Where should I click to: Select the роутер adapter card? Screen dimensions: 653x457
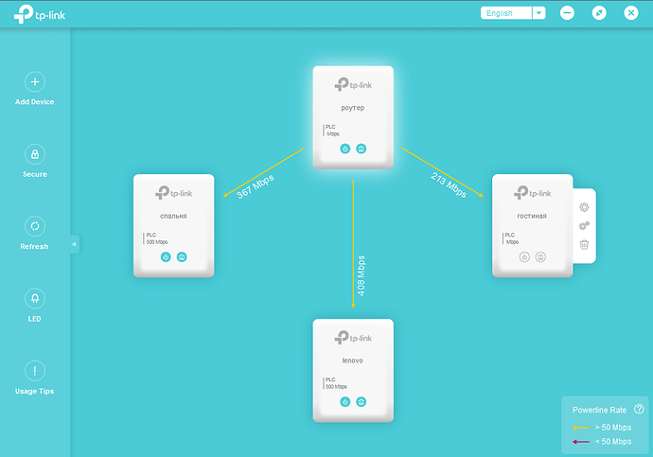tap(353, 117)
